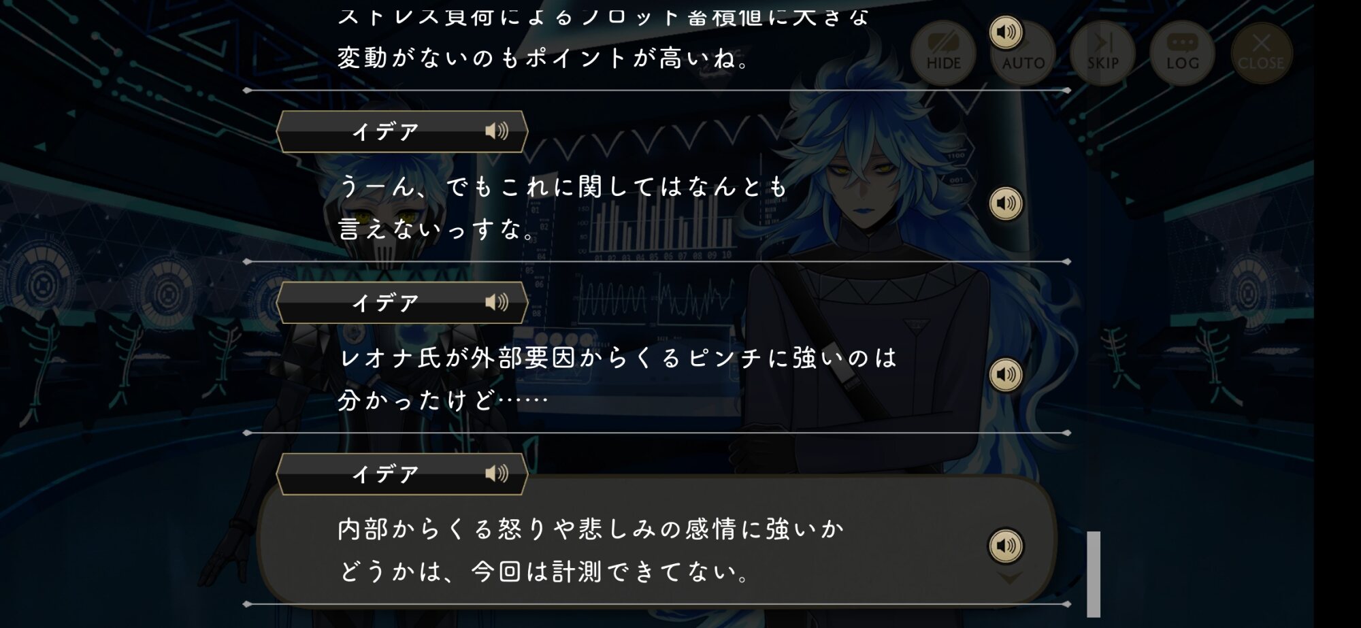The height and width of the screenshot is (628, 1361).
Task: Play voice for '内部からくる怒りや悲しみ' line
Action: point(1006,546)
